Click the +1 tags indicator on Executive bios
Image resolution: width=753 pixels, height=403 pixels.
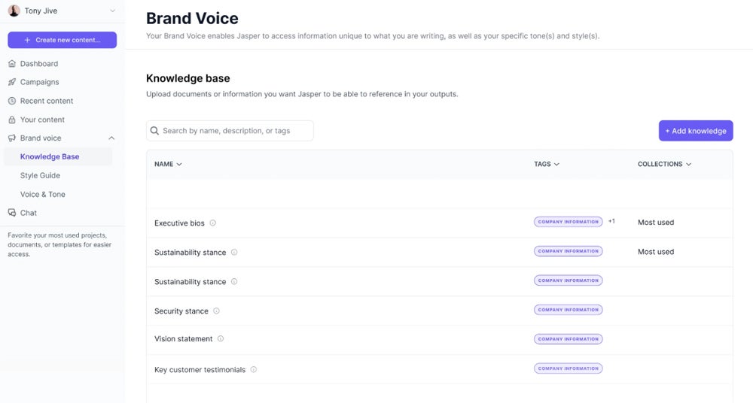pyautogui.click(x=611, y=221)
